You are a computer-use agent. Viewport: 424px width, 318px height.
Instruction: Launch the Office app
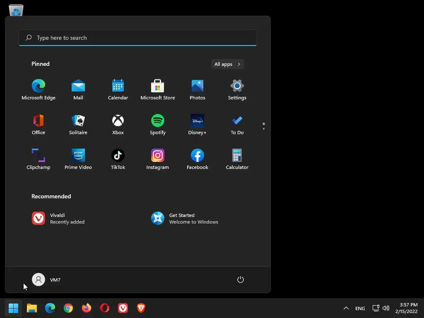point(39,125)
